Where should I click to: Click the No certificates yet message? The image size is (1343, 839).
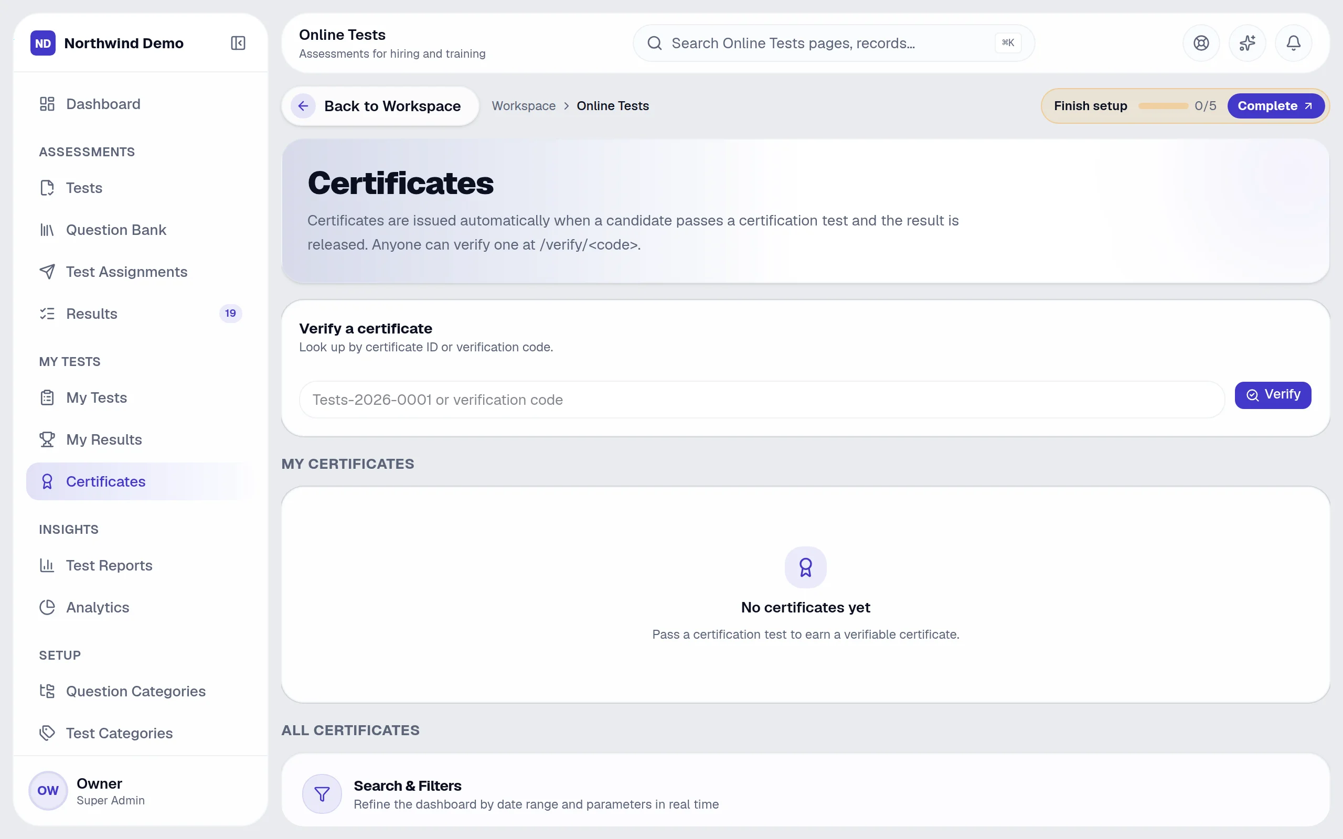coord(806,608)
